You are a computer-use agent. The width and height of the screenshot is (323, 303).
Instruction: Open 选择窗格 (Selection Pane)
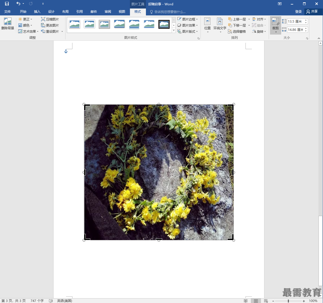[x=237, y=31]
